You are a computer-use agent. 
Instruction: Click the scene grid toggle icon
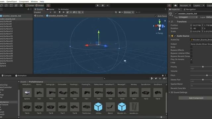click(79, 12)
